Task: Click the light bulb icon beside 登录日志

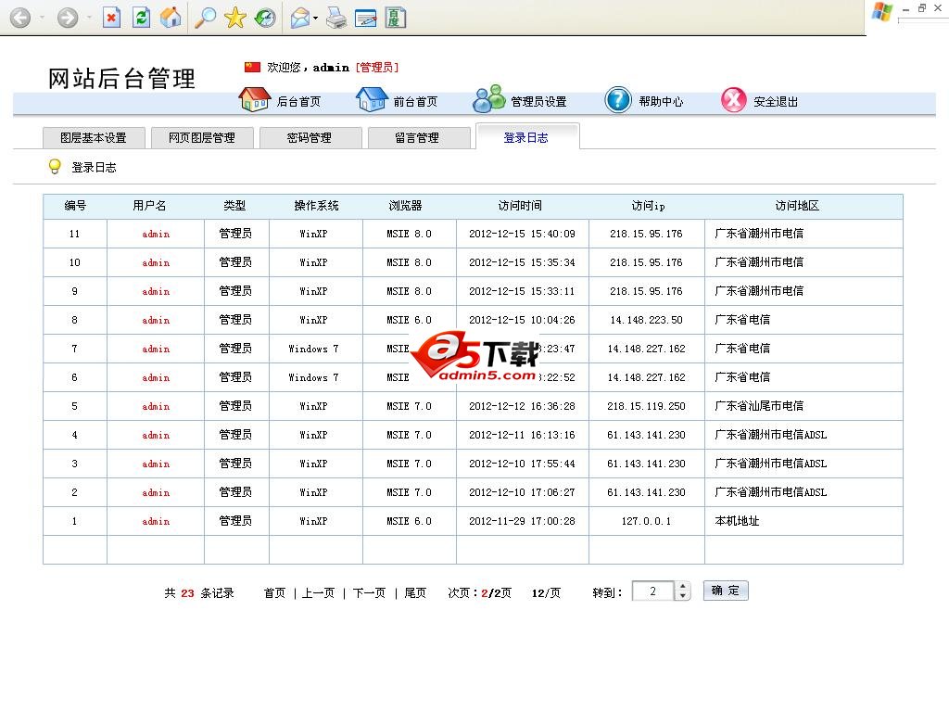Action: click(x=55, y=167)
